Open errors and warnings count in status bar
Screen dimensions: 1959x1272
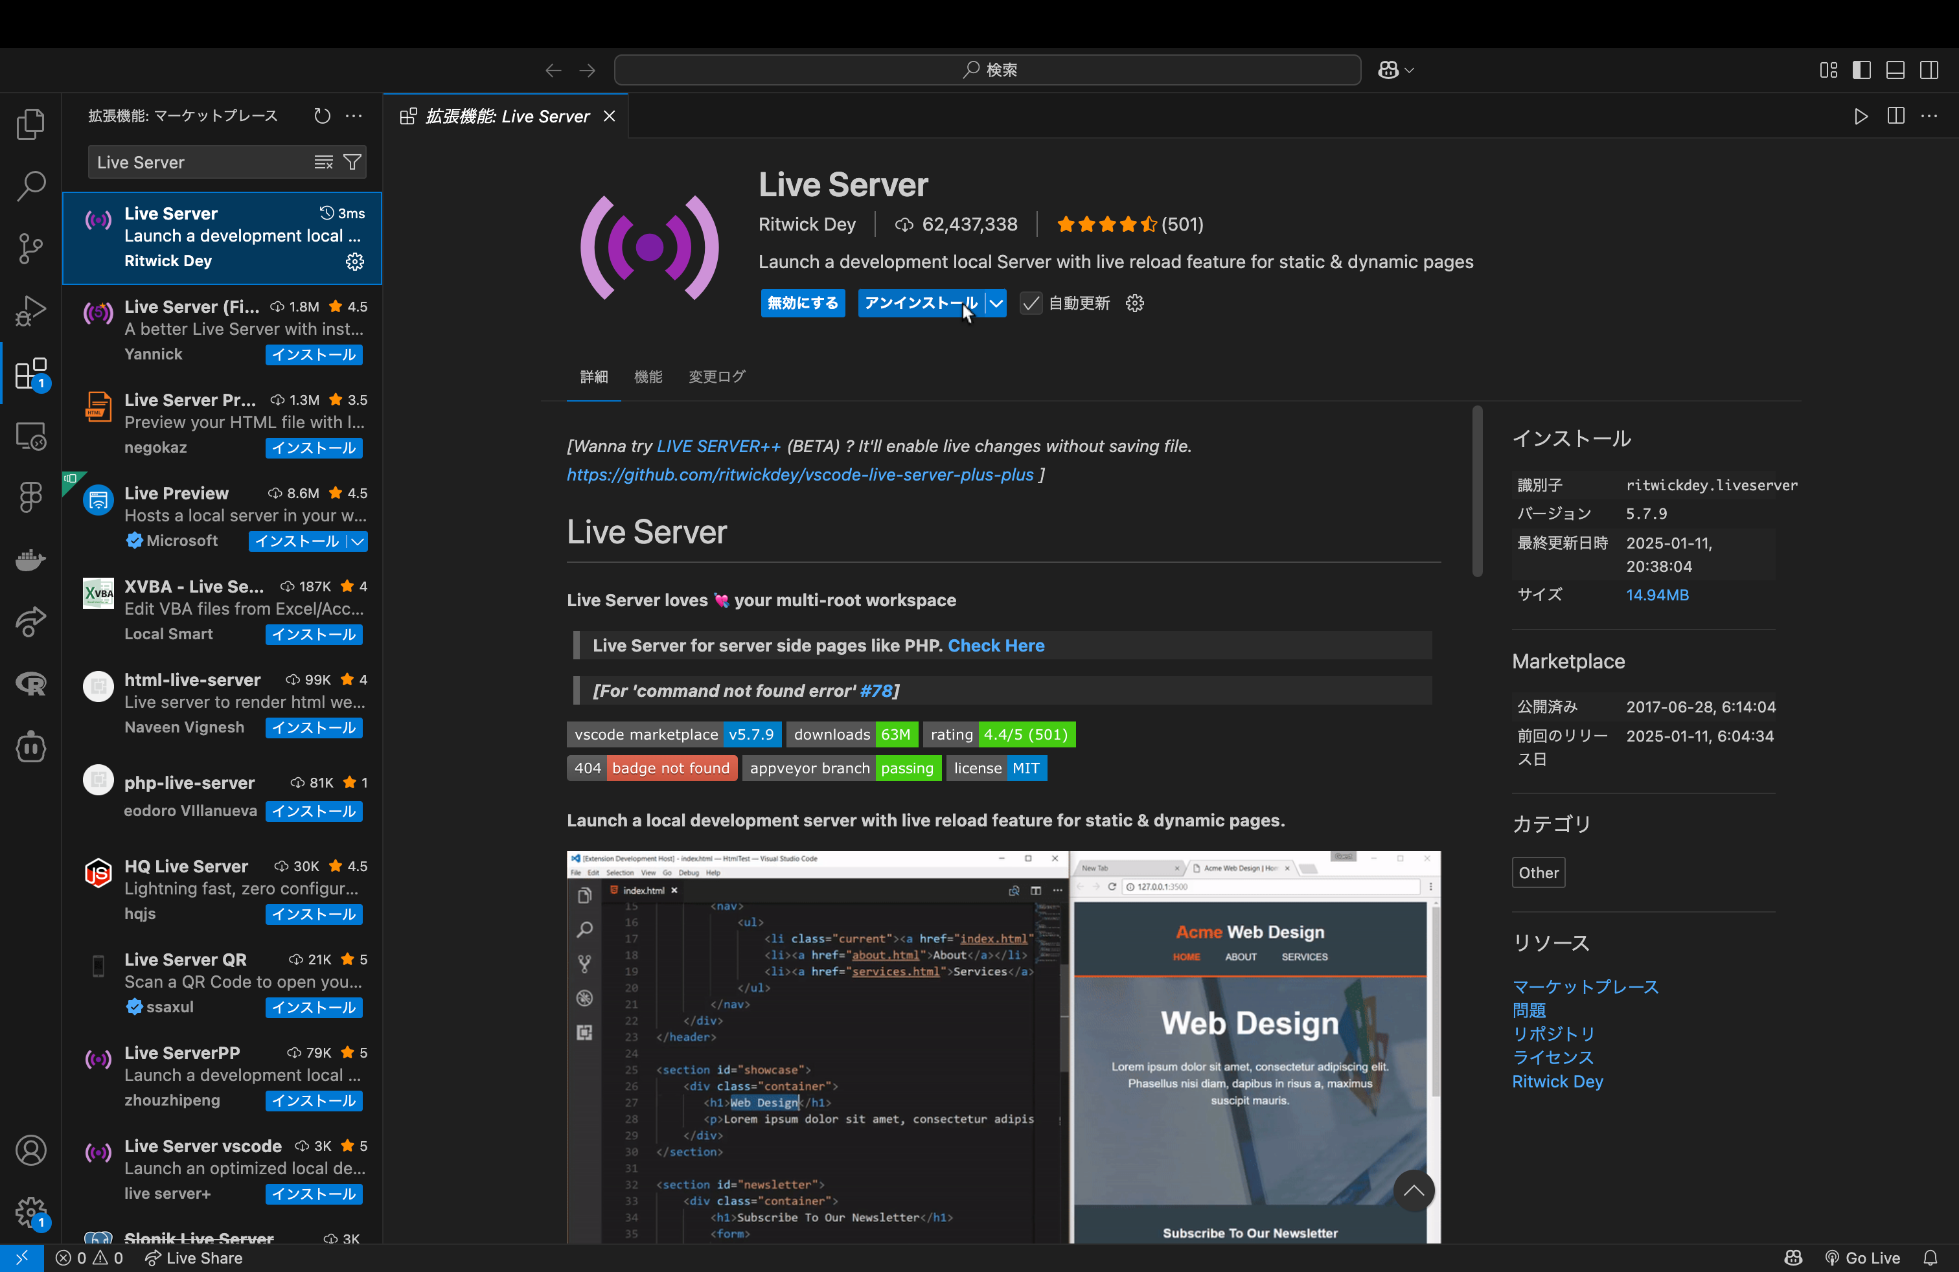89,1258
